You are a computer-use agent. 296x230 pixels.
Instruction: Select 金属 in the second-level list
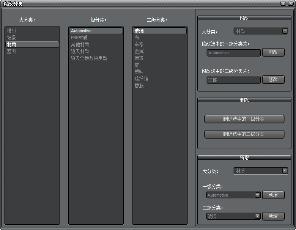[139, 51]
